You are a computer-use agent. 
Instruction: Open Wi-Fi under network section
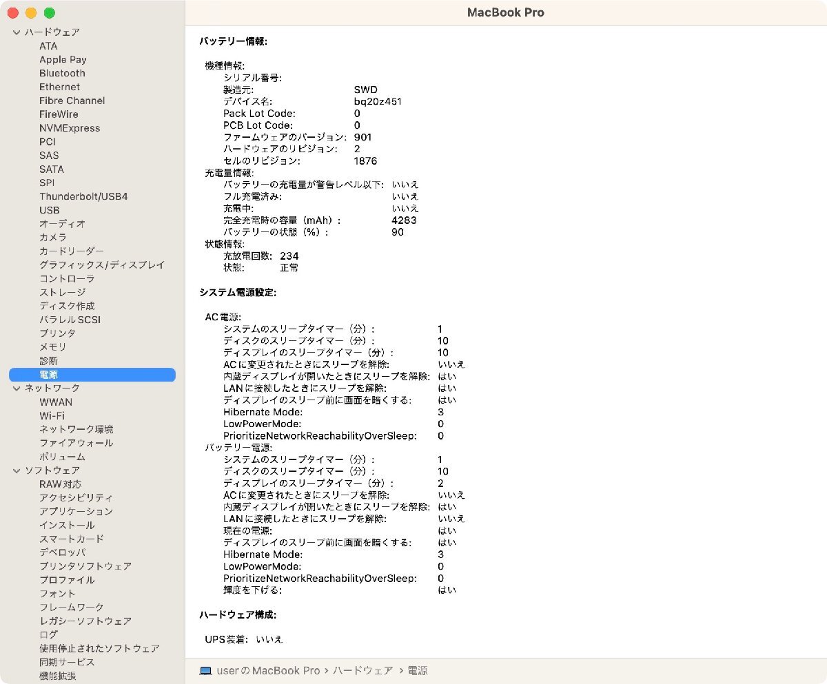52,415
